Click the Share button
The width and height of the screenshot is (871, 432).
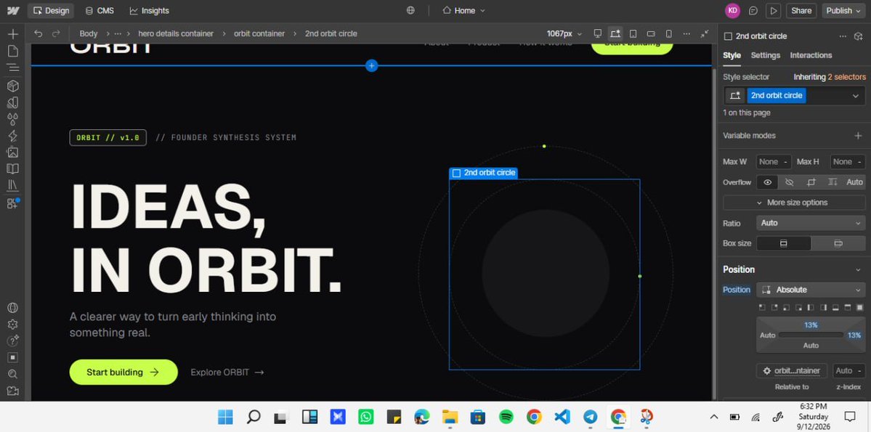coord(801,11)
